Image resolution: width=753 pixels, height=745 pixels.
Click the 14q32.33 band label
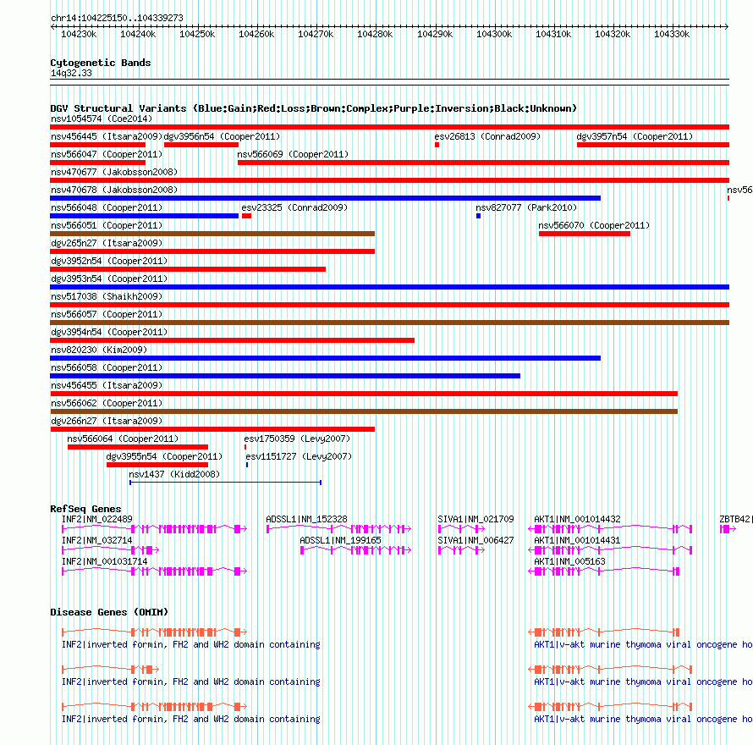[71, 73]
